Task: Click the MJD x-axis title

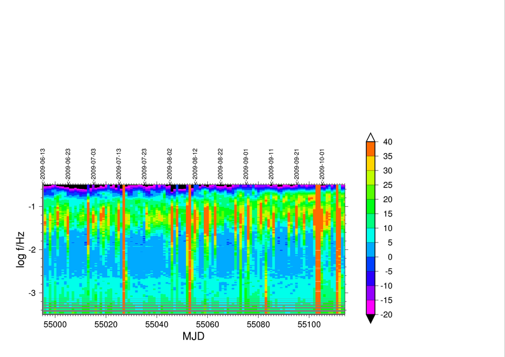Action: pyautogui.click(x=193, y=336)
